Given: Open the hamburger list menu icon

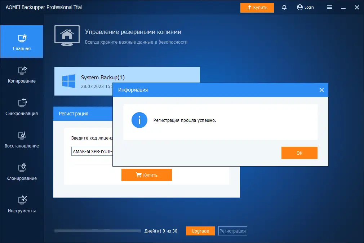Looking at the screenshot, I should coord(329,8).
